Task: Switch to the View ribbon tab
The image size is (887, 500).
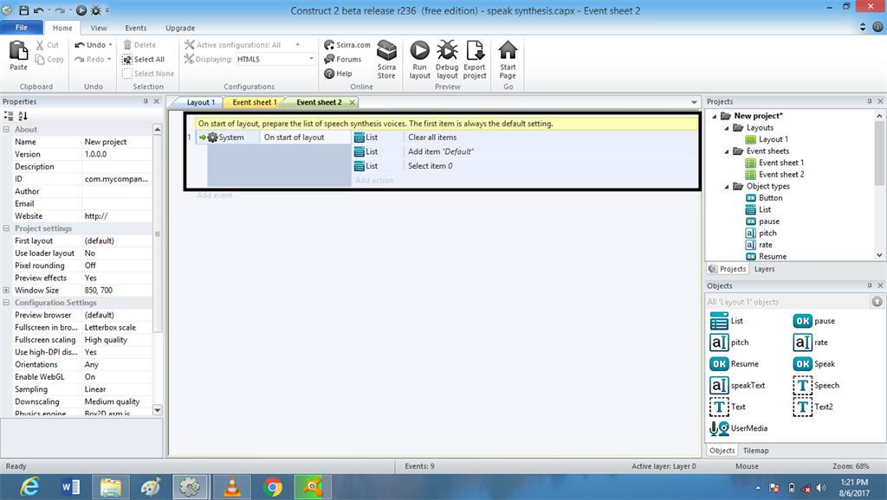Action: (x=99, y=28)
